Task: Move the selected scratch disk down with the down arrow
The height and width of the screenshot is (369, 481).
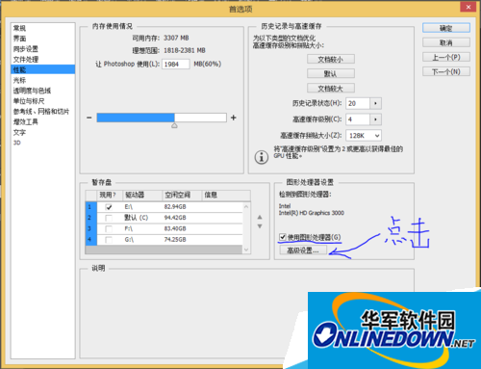Action: [x=260, y=226]
